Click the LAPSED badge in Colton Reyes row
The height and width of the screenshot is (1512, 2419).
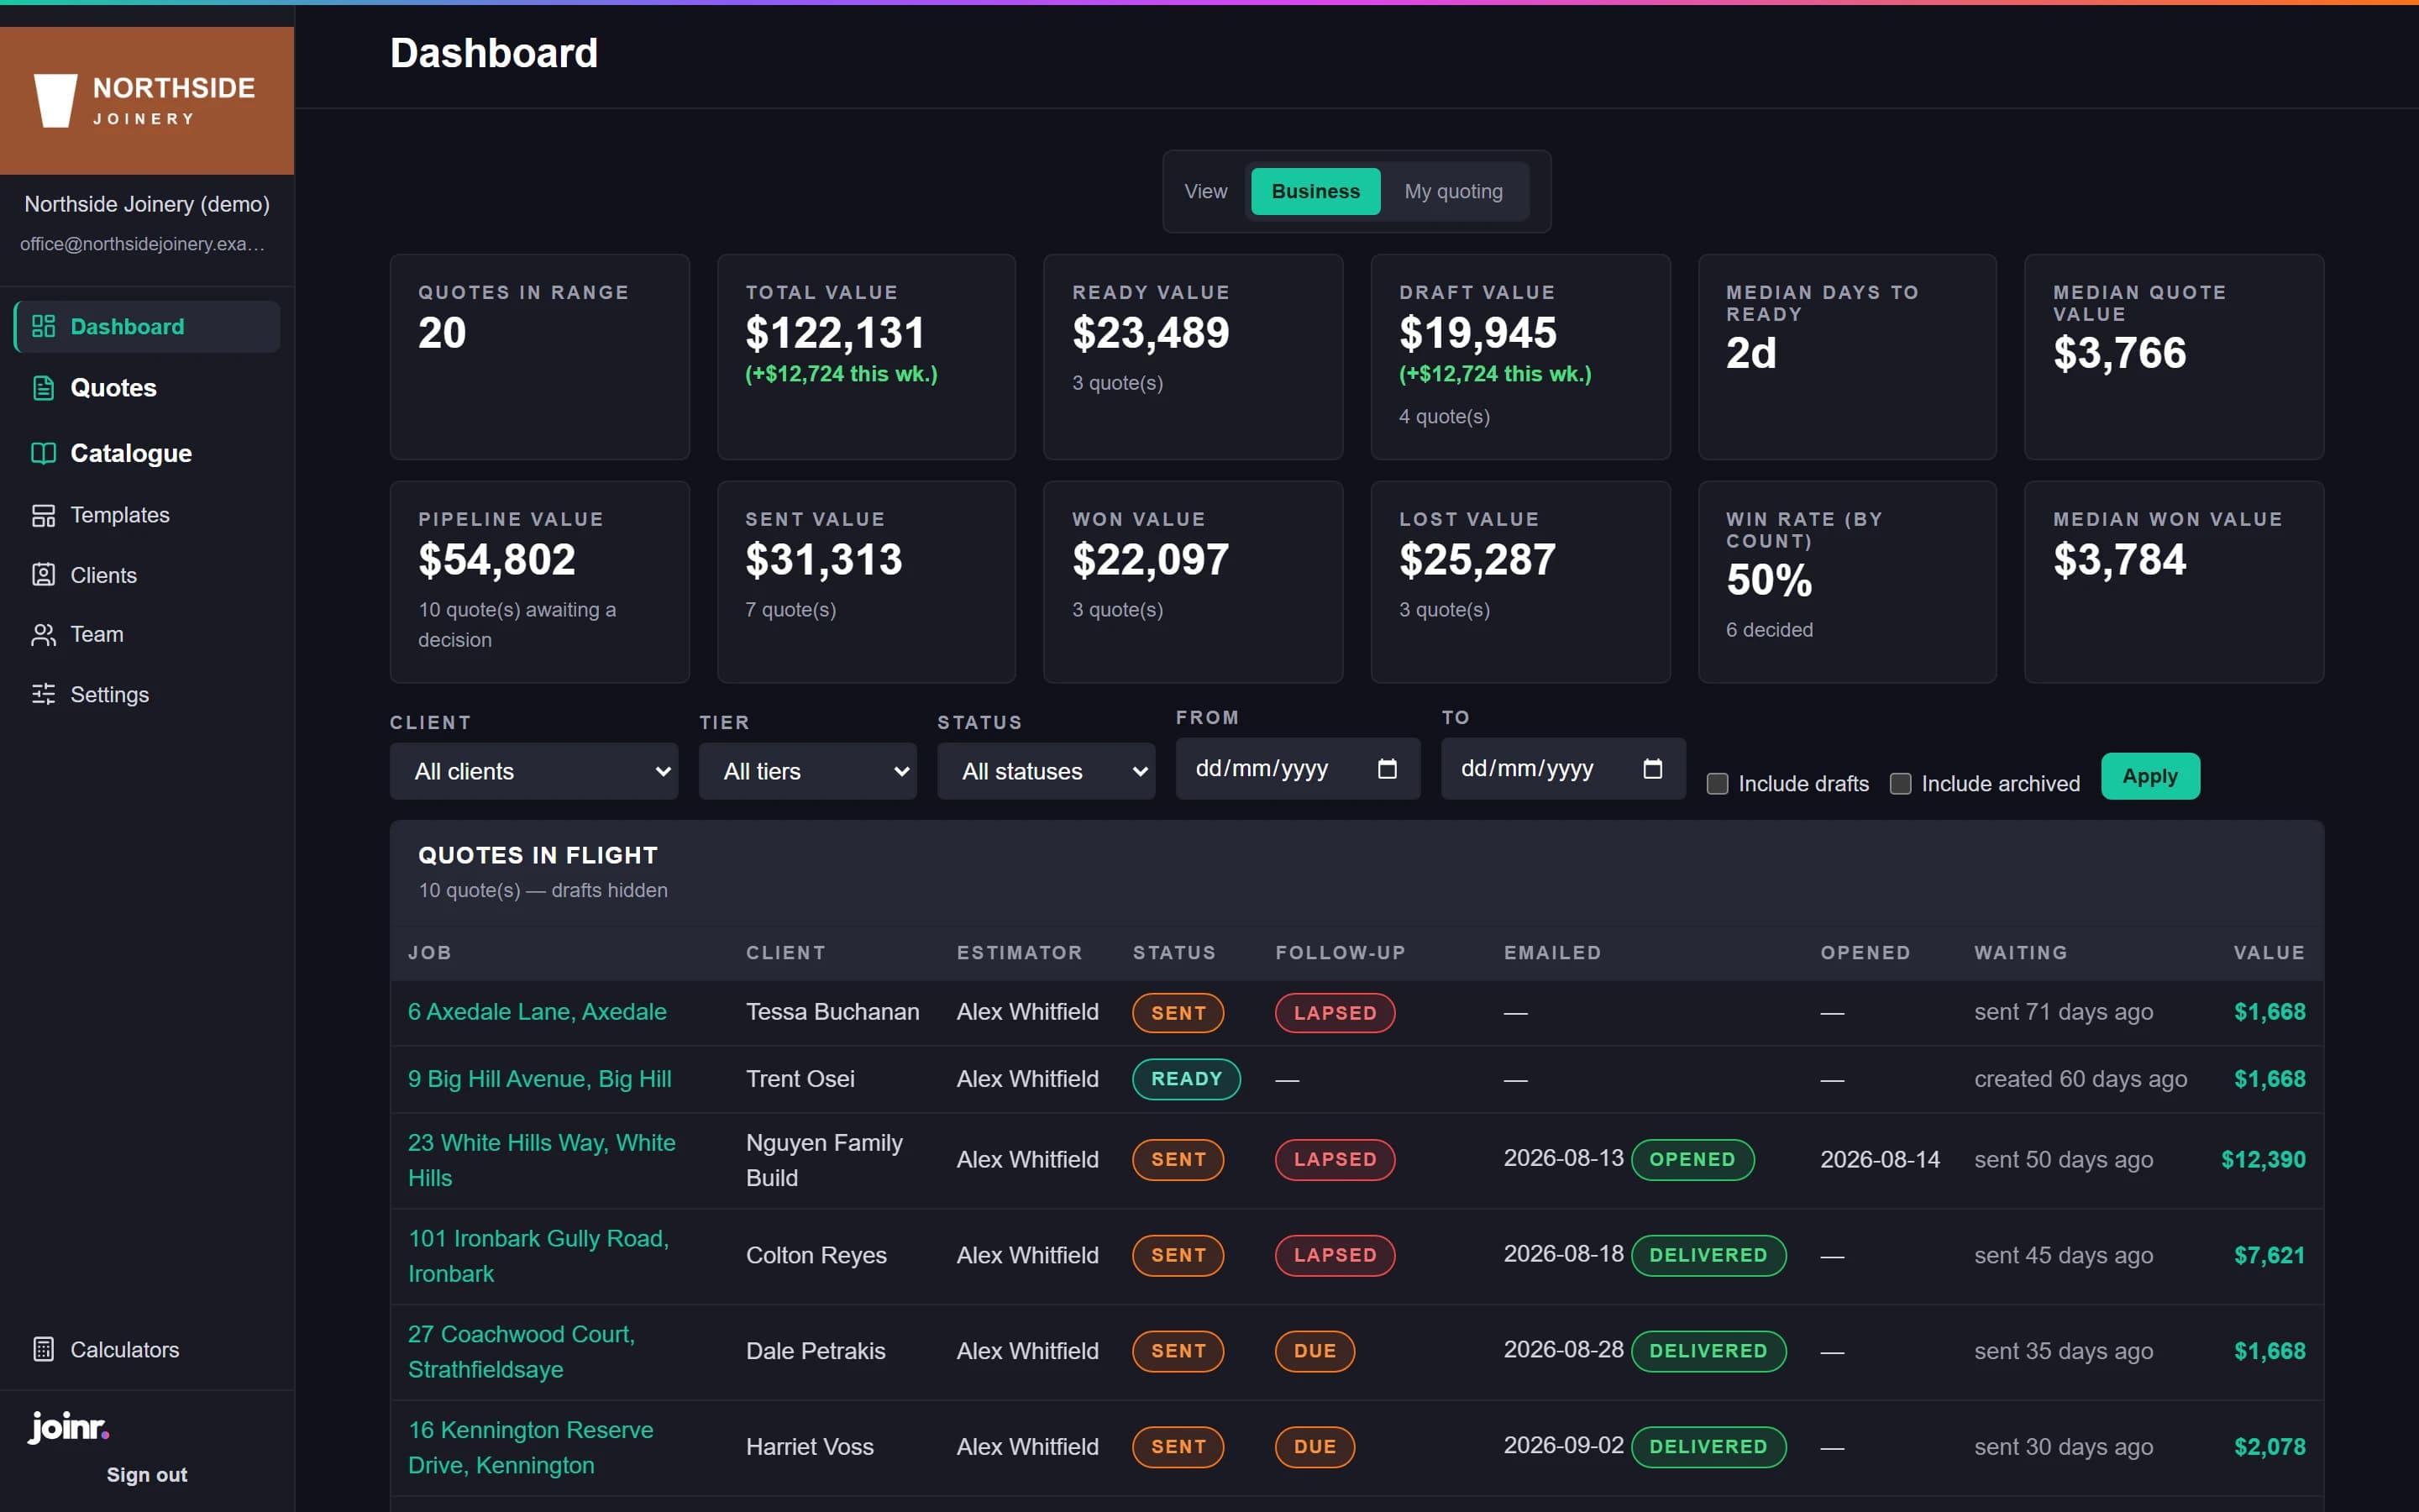click(1335, 1256)
